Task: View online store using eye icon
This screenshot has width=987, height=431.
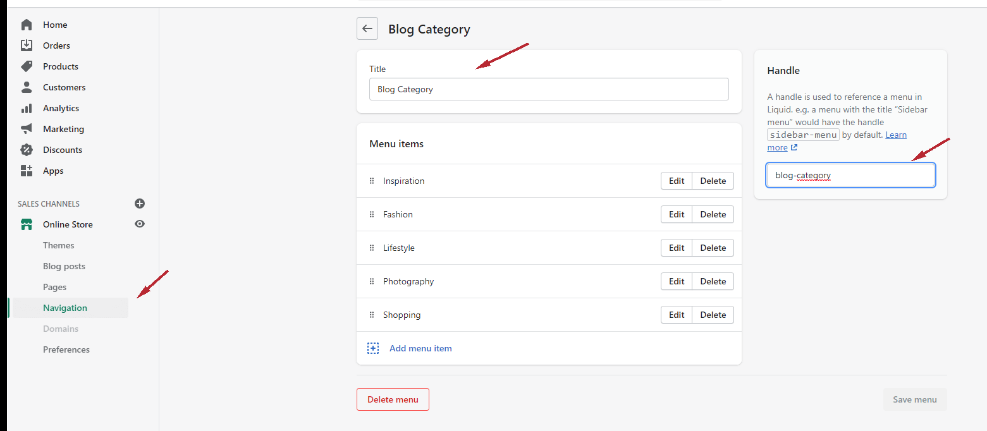Action: click(x=140, y=224)
